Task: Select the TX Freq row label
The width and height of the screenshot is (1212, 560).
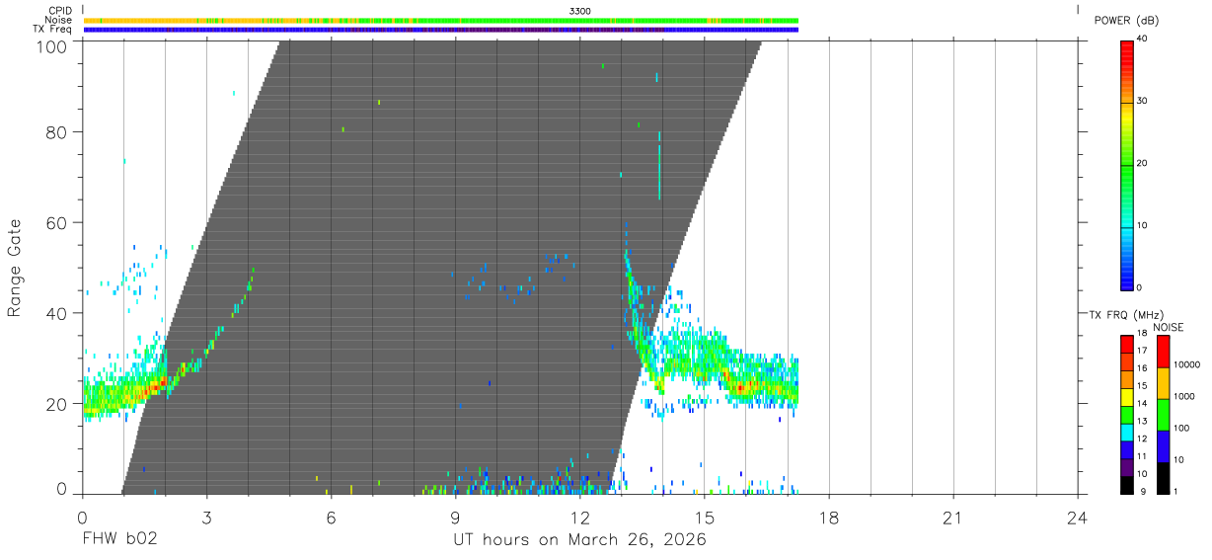Action: click(x=52, y=29)
